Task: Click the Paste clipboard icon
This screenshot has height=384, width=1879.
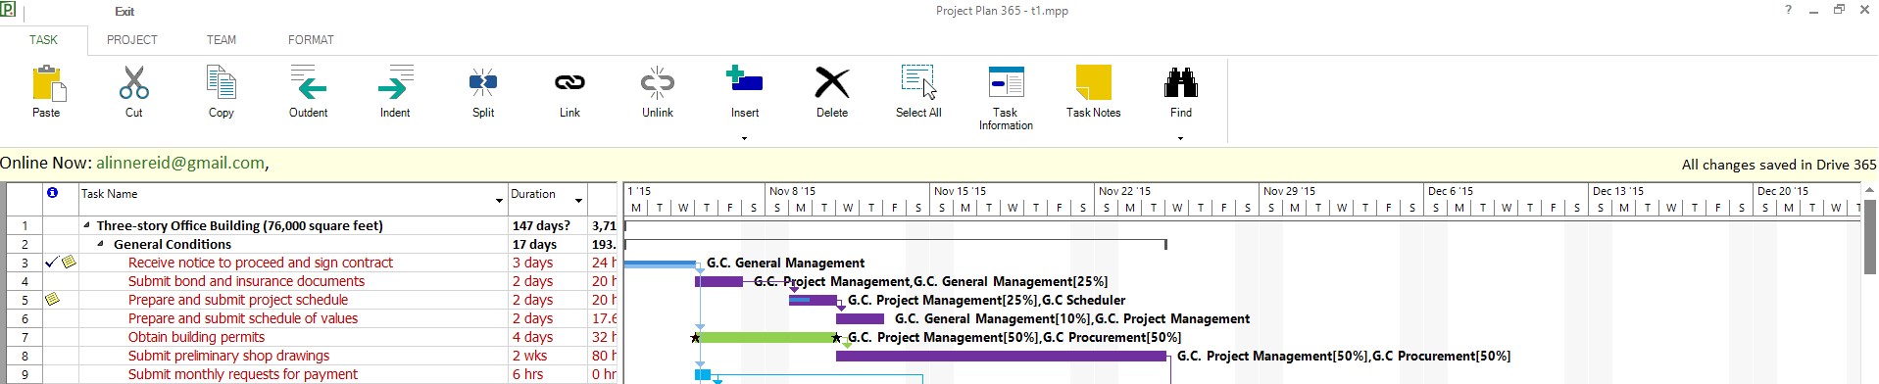Action: [x=47, y=83]
